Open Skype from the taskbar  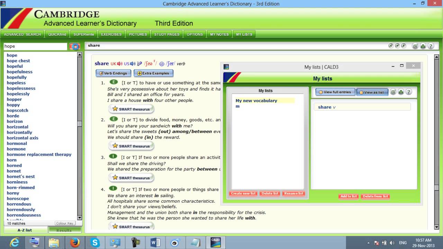95,242
